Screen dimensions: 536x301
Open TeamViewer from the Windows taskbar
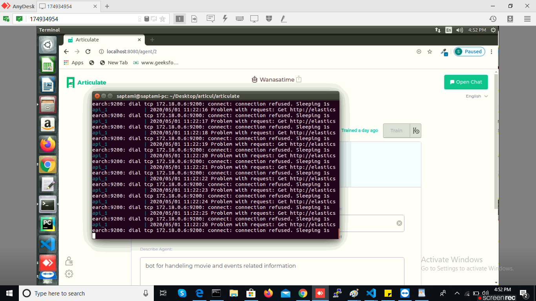click(x=405, y=293)
